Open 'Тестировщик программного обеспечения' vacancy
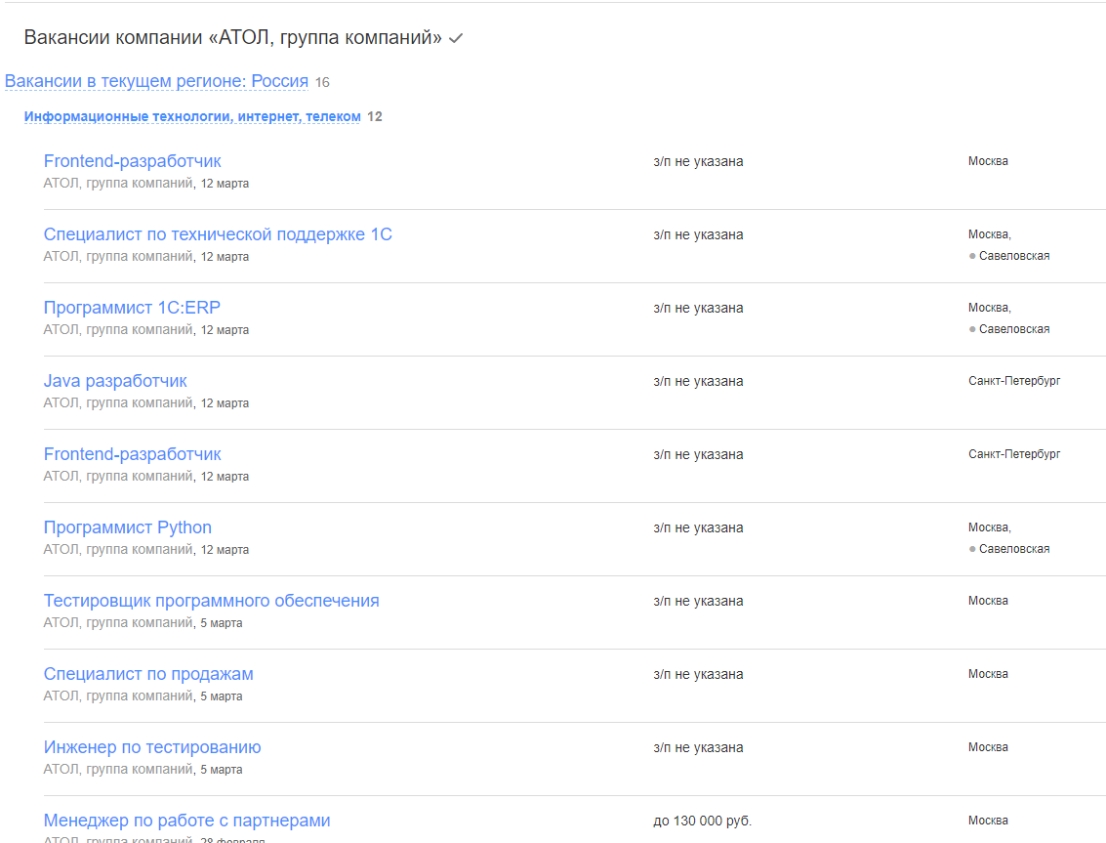This screenshot has height=843, width=1106. [x=211, y=601]
